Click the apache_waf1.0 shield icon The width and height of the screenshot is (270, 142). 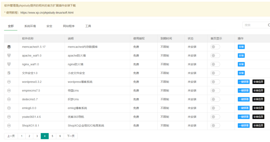pyautogui.click(x=9, y=55)
